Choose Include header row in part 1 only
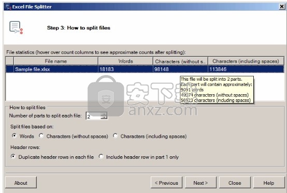 click(101, 156)
